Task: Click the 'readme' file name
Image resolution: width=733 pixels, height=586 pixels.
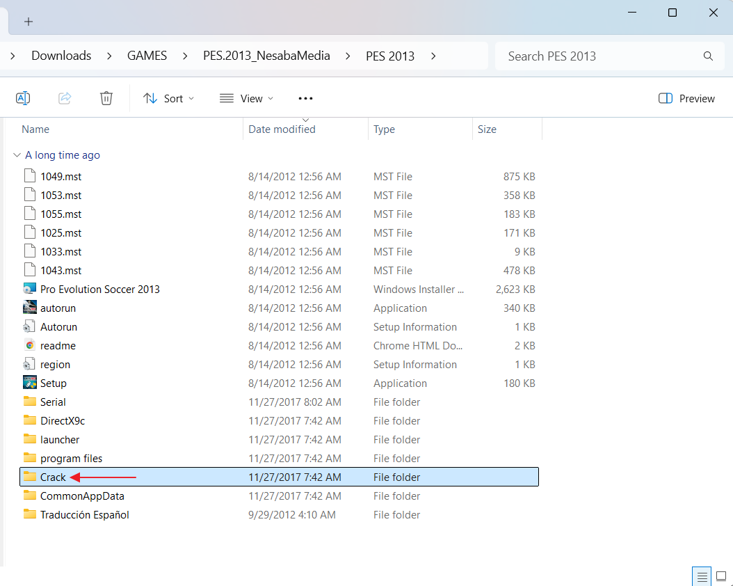Action: [x=58, y=346]
